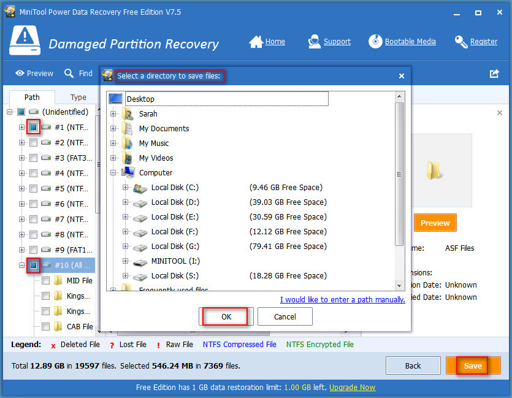Check the #5 partition checkbox
This screenshot has height=398, width=512.
(x=33, y=188)
